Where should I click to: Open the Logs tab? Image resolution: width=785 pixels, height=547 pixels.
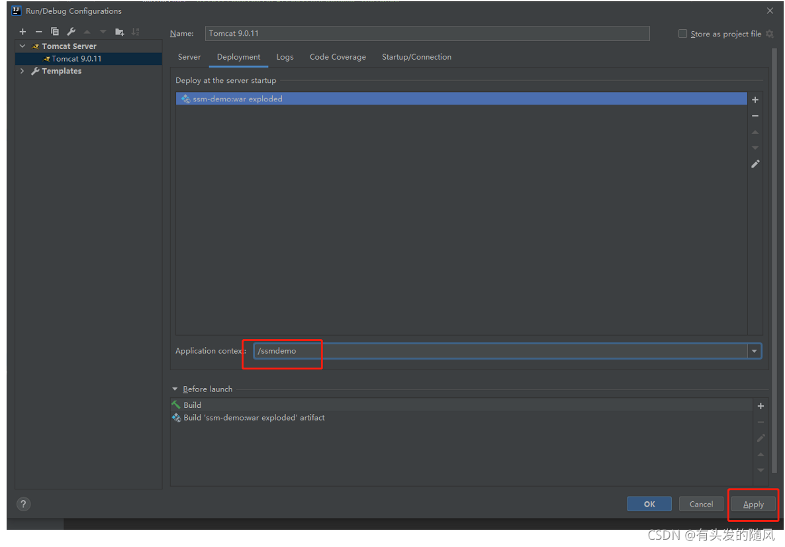tap(285, 57)
